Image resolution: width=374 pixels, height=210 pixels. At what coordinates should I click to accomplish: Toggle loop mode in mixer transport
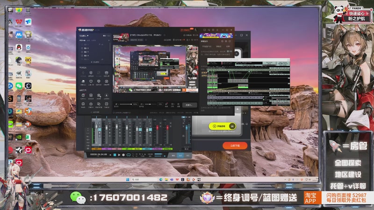coord(129,155)
